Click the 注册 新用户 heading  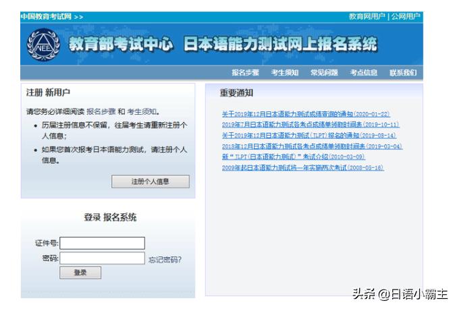tap(48, 92)
